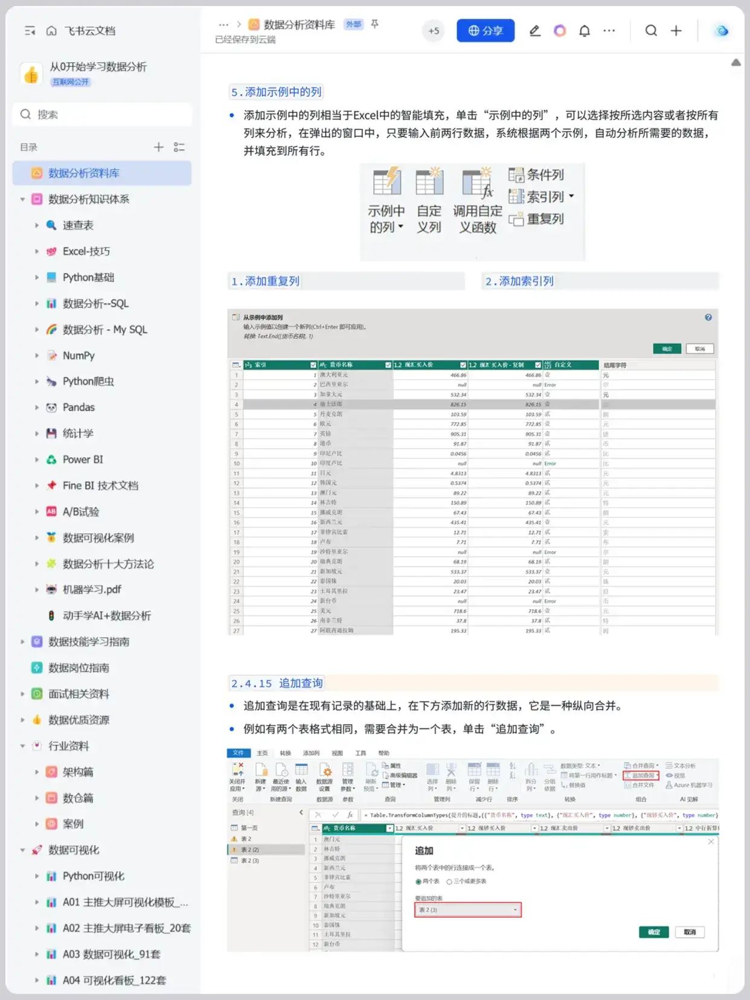Open the 机器学习.pdf file icon
This screenshot has height=1000, width=750.
[52, 590]
